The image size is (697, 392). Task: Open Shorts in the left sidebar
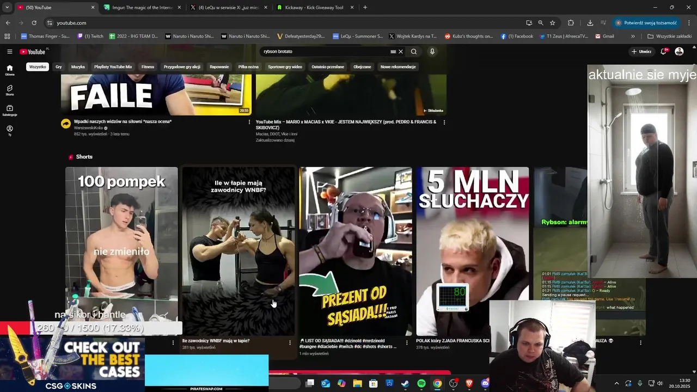(9, 90)
